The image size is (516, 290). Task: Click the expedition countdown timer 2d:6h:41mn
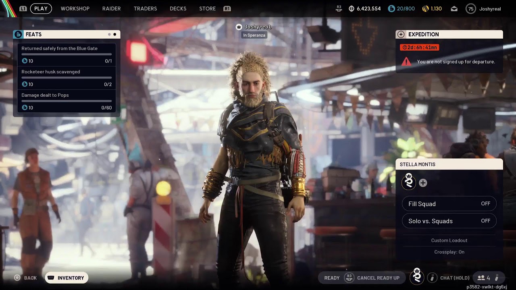419,48
